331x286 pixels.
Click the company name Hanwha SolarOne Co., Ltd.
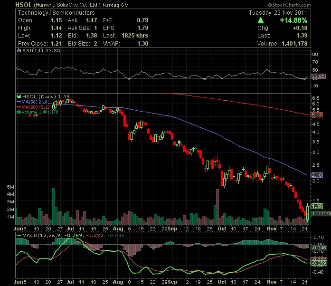click(67, 5)
